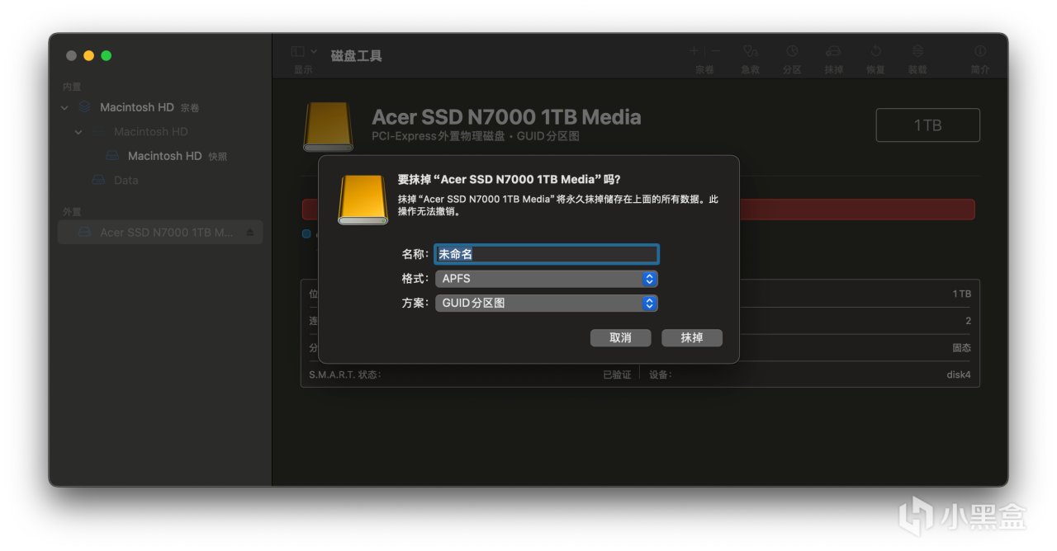Click the red disk usage bar
The image size is (1057, 551).
[857, 210]
